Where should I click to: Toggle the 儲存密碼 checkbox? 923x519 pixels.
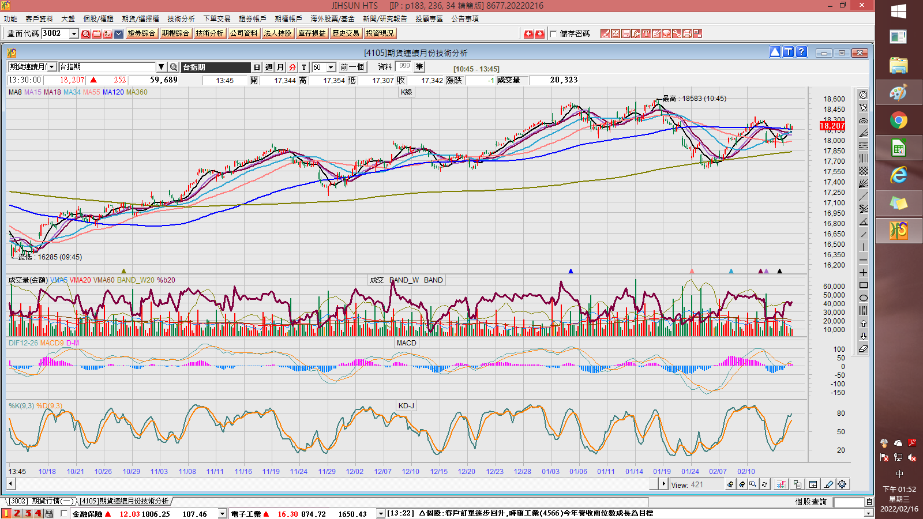[553, 34]
